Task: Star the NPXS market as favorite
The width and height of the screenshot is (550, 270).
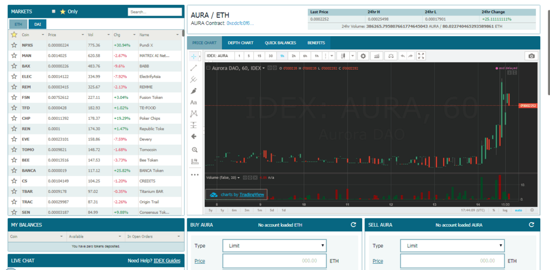Action: pos(14,45)
